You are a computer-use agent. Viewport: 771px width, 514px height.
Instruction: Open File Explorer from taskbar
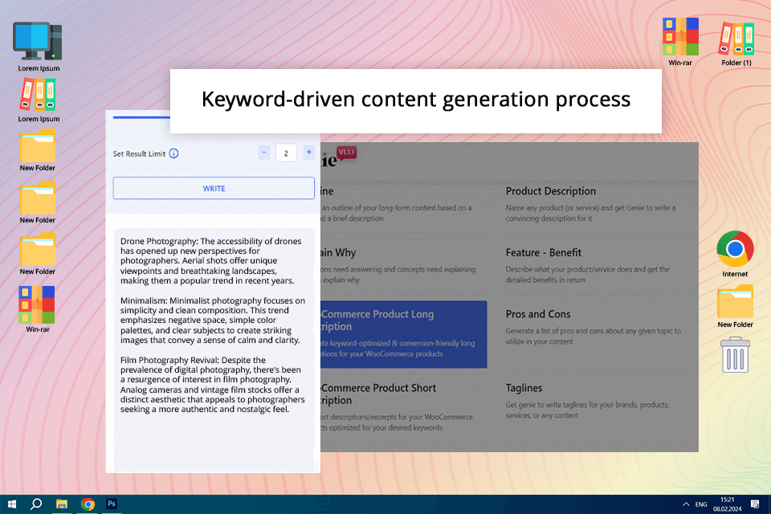point(62,504)
